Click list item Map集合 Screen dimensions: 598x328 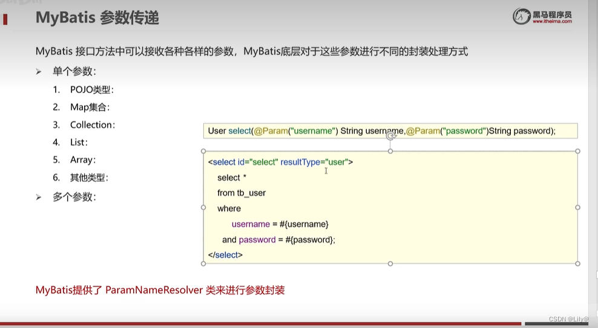pos(90,108)
